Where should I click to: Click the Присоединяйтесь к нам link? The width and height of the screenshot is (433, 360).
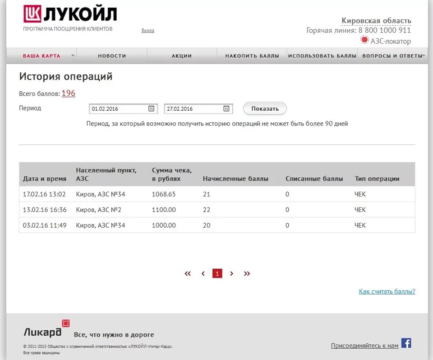[364, 346]
